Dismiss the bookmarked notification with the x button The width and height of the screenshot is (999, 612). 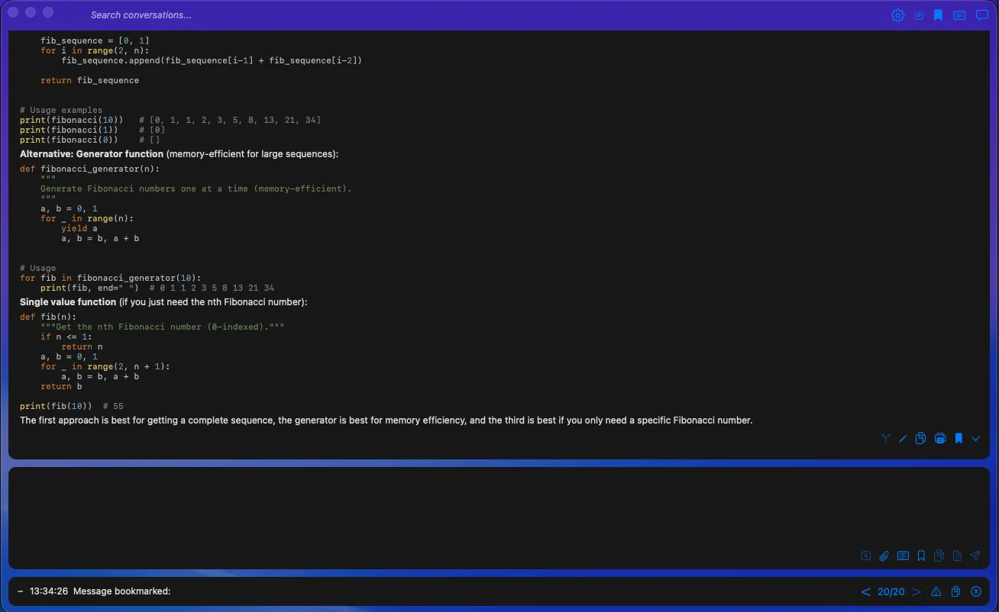point(976,591)
